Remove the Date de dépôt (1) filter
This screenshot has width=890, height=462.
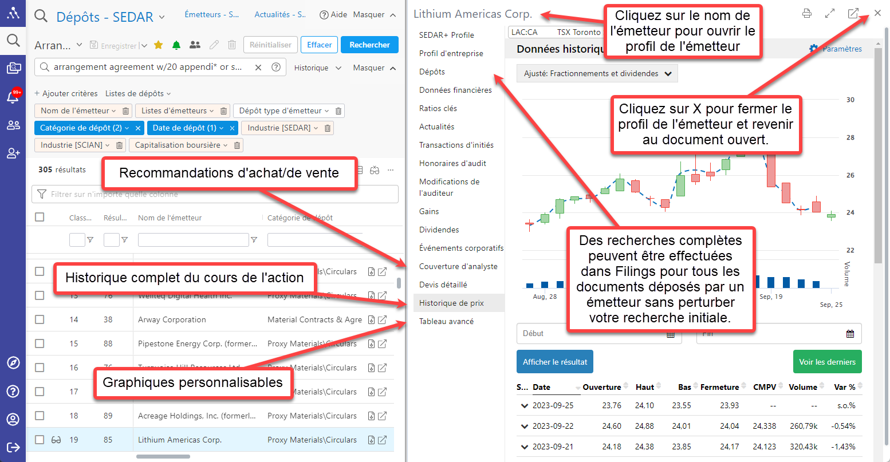pos(233,128)
